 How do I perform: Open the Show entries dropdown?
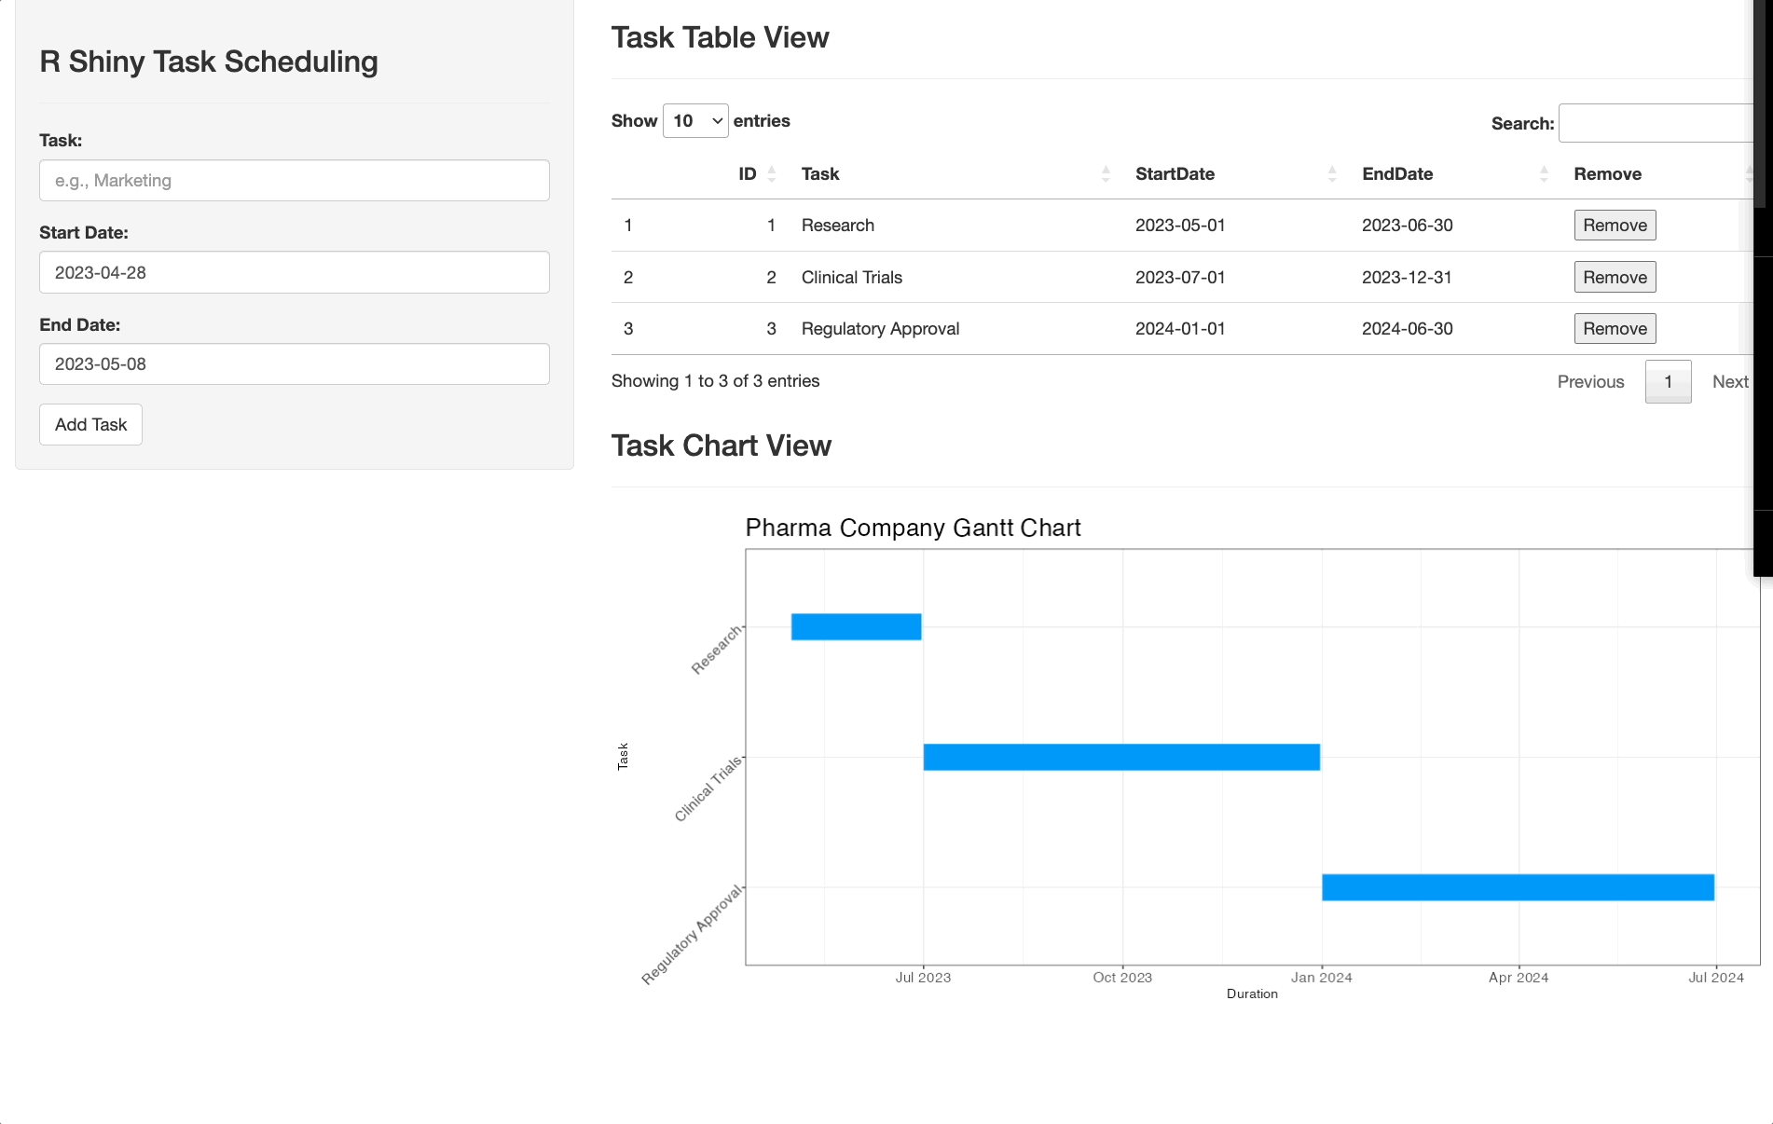(x=695, y=120)
